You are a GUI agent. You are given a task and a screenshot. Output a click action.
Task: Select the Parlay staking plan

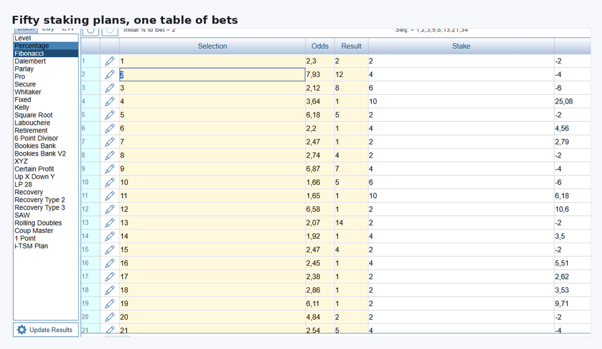[x=46, y=69]
